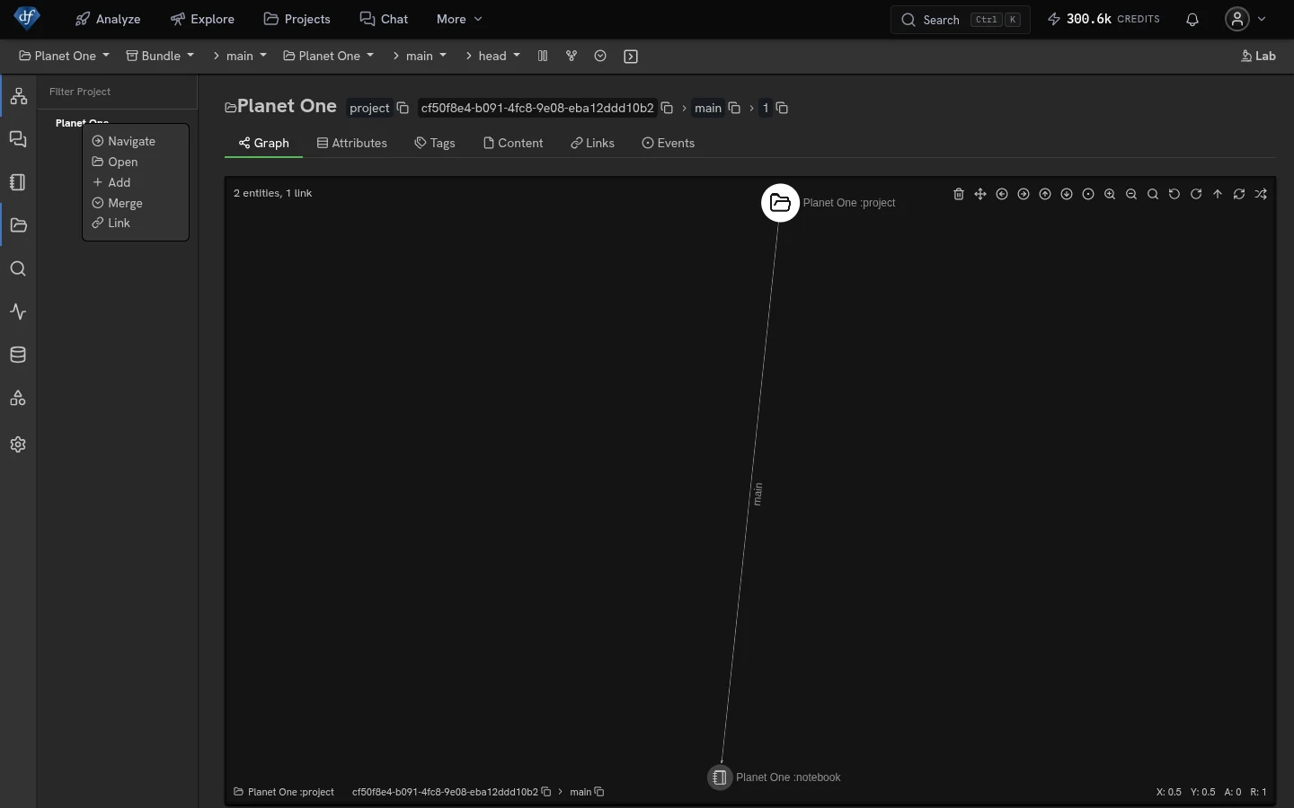Pan graph right with circled right arrow
This screenshot has height=808, width=1294.
[x=1024, y=194]
